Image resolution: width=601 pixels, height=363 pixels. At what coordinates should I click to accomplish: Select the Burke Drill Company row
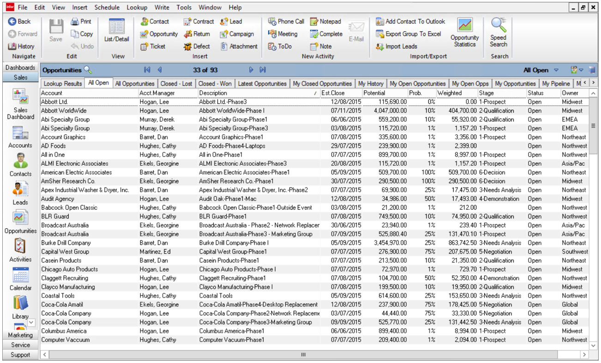pyautogui.click(x=315, y=243)
